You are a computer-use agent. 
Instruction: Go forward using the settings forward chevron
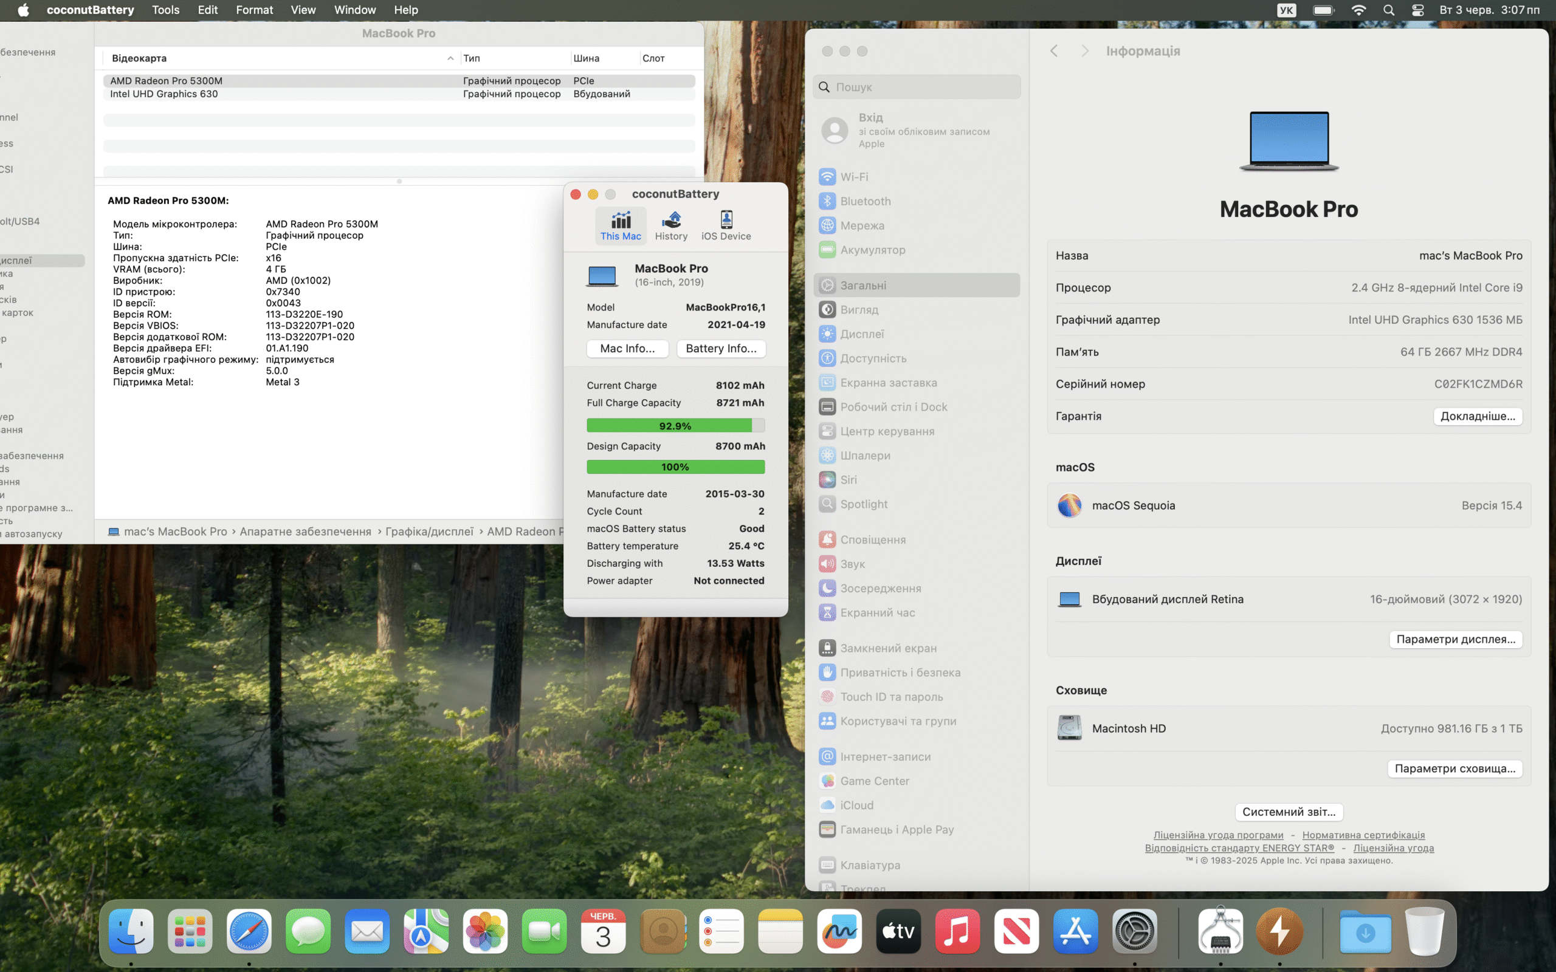[1085, 51]
